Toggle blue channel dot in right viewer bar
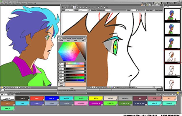182x116 pixels. [112, 87]
